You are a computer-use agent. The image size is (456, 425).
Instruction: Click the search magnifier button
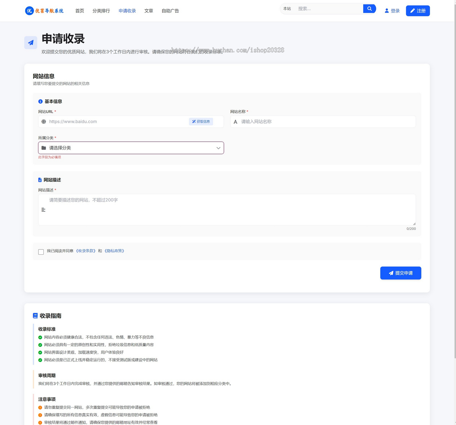(x=369, y=9)
